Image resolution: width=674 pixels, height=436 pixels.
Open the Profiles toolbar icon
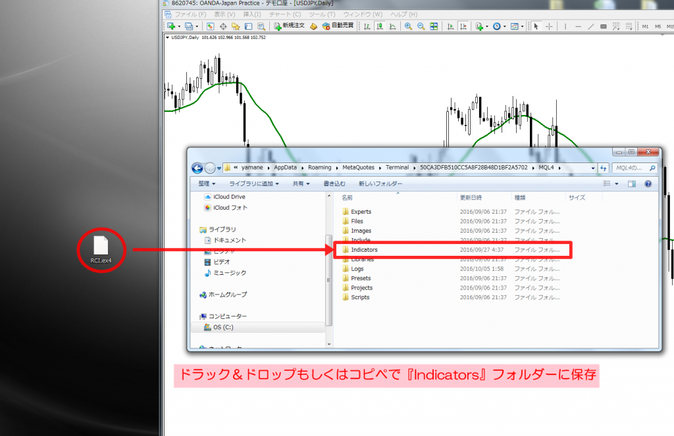(189, 26)
